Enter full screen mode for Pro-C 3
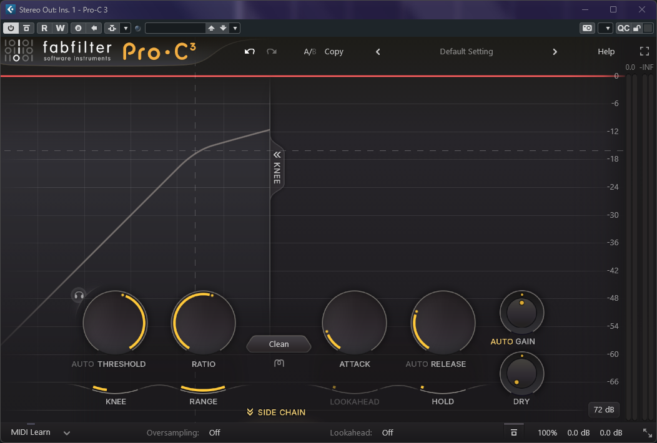Screen dimensions: 657x443 (644, 52)
